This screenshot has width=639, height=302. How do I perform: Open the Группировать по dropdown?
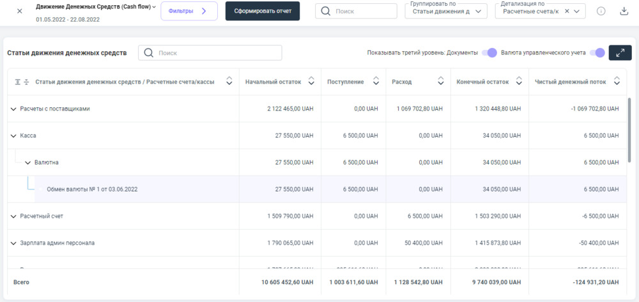(x=446, y=11)
